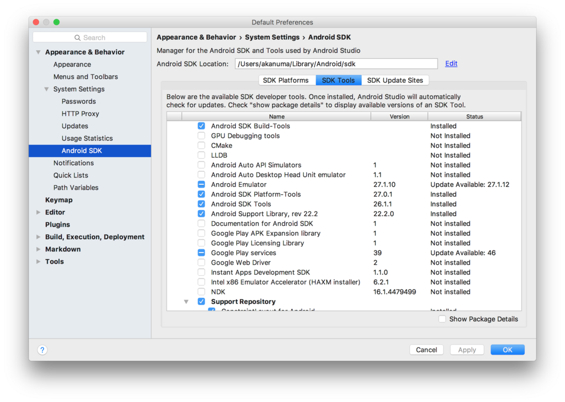
Task: Check the GPU Debugging tools checkbox
Action: 201,136
